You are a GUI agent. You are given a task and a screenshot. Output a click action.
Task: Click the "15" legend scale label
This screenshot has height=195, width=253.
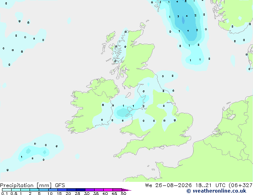click(x=59, y=193)
